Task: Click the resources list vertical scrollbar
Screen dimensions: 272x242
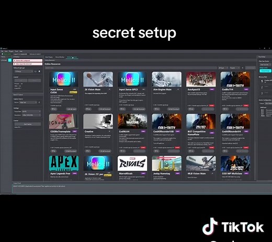Action: (256, 125)
